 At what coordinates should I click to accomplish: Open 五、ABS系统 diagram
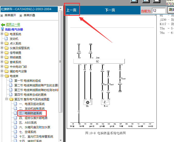pos(28,123)
